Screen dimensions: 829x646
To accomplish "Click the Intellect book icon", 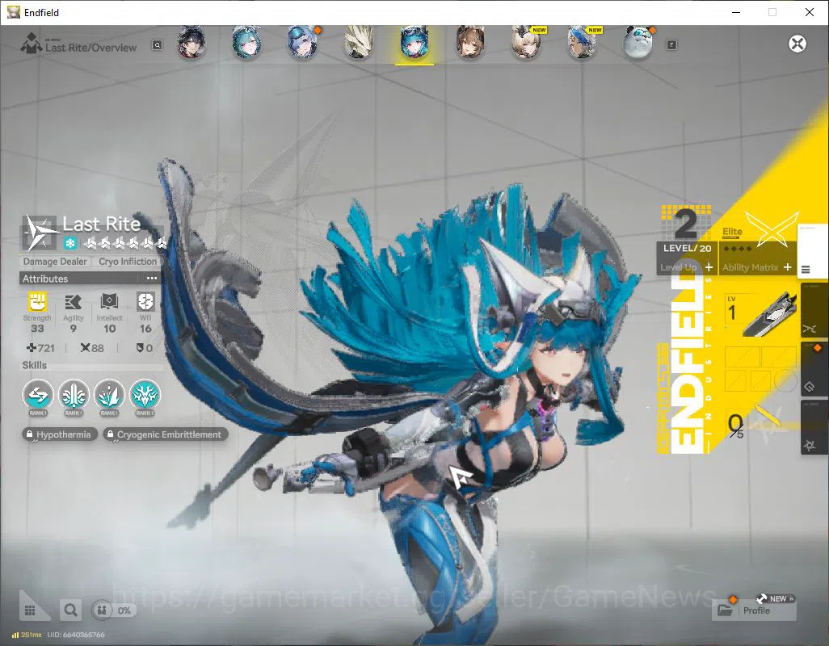I will pos(109,302).
